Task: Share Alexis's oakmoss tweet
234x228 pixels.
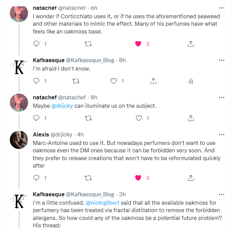Action: point(190,178)
